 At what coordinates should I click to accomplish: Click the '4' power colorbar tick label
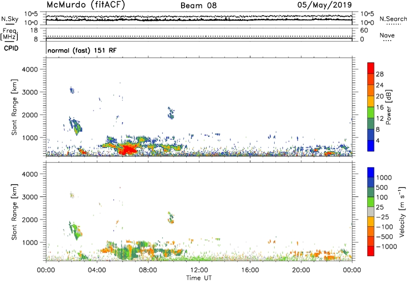click(378, 140)
